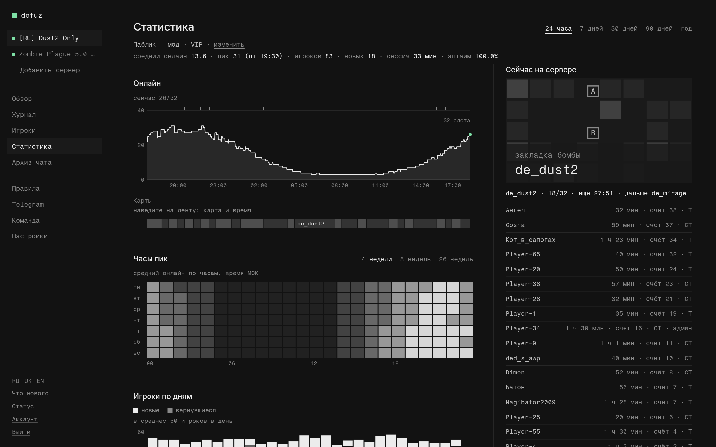Switch language to RU
716x447 pixels.
click(x=16, y=381)
